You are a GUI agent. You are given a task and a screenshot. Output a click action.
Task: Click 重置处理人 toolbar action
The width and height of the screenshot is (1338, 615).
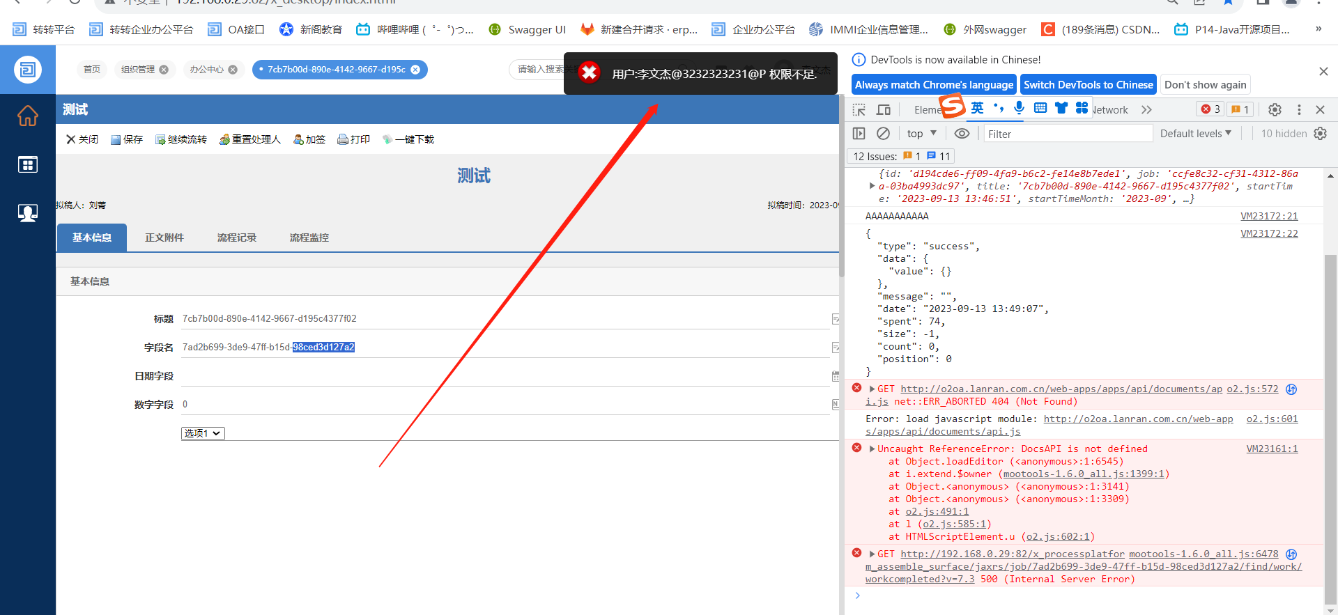point(249,139)
